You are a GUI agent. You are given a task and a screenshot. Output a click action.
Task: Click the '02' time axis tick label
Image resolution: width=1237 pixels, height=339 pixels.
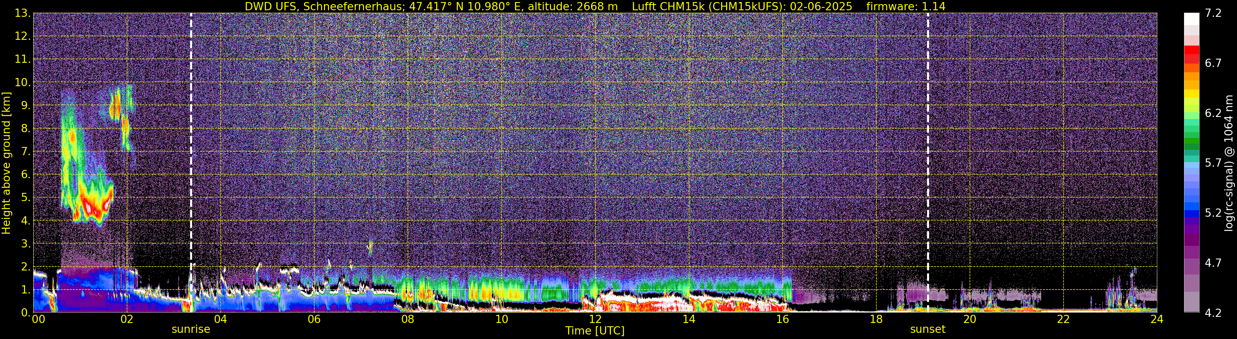(x=126, y=320)
